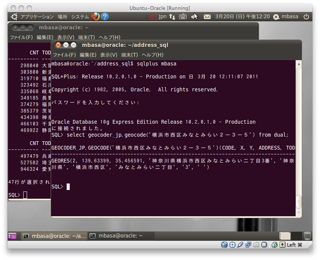Screen dimensions: 320x260
Task: Click the keyboard icon in the top panel
Action: [x=182, y=16]
